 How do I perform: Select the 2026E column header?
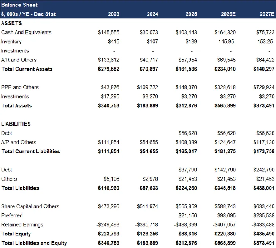click(x=228, y=14)
